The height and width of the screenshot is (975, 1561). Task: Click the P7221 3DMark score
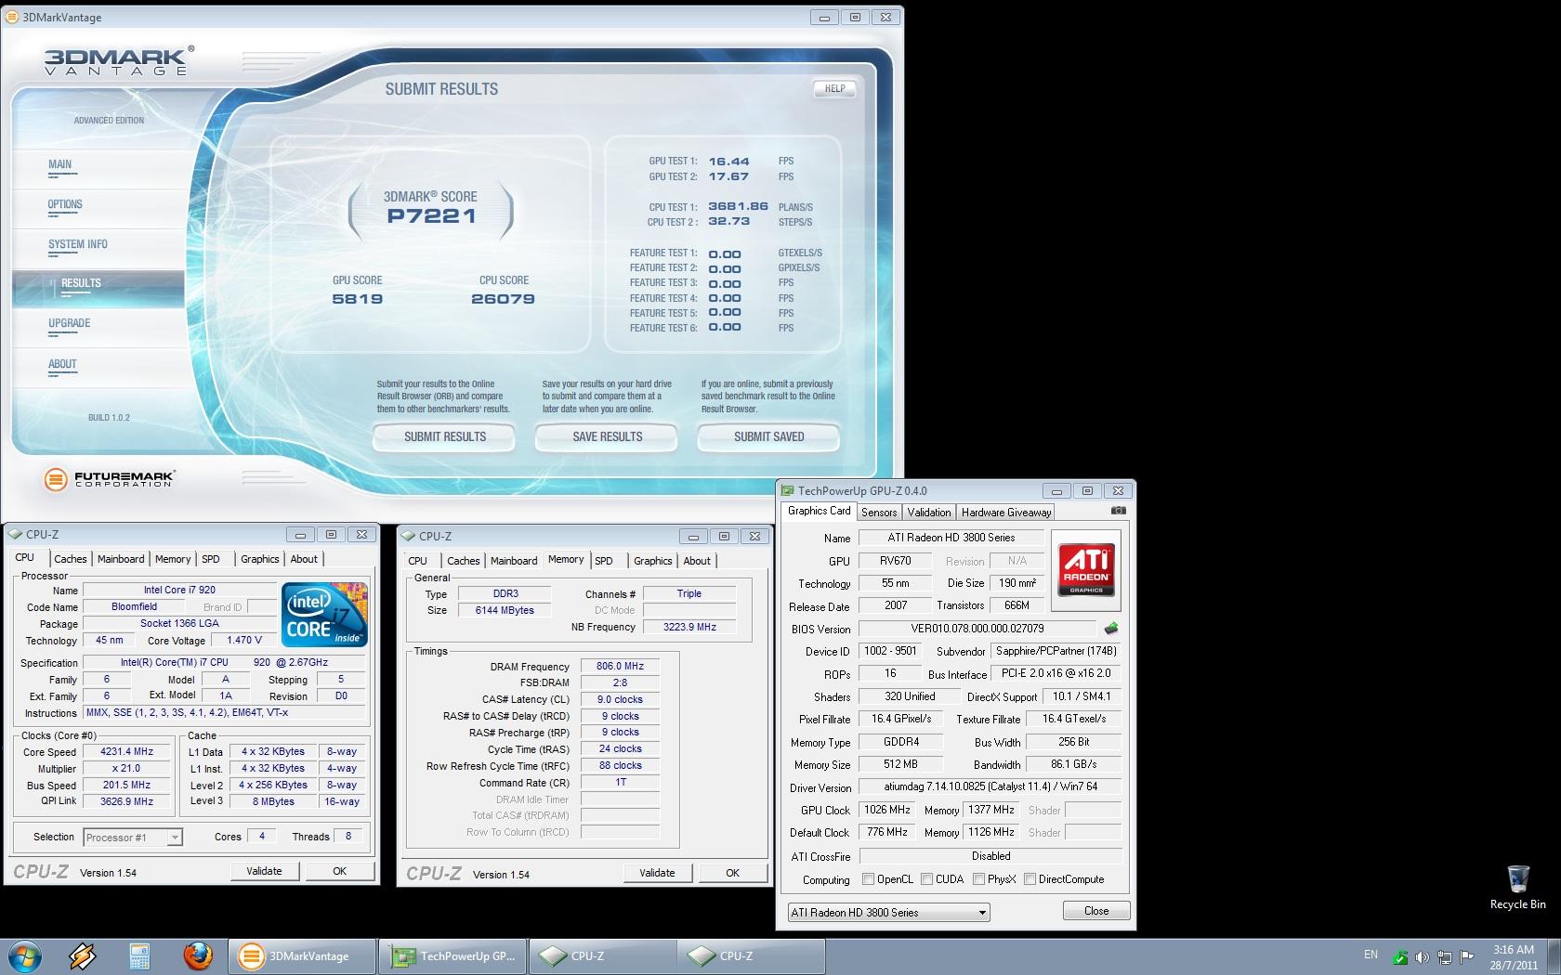[431, 216]
